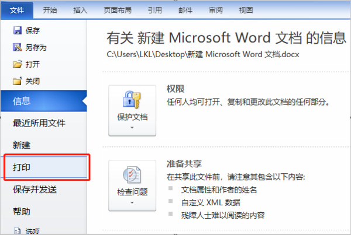Click the Options icon at sidebar bottom
This screenshot has height=235, width=351.
click(x=17, y=231)
